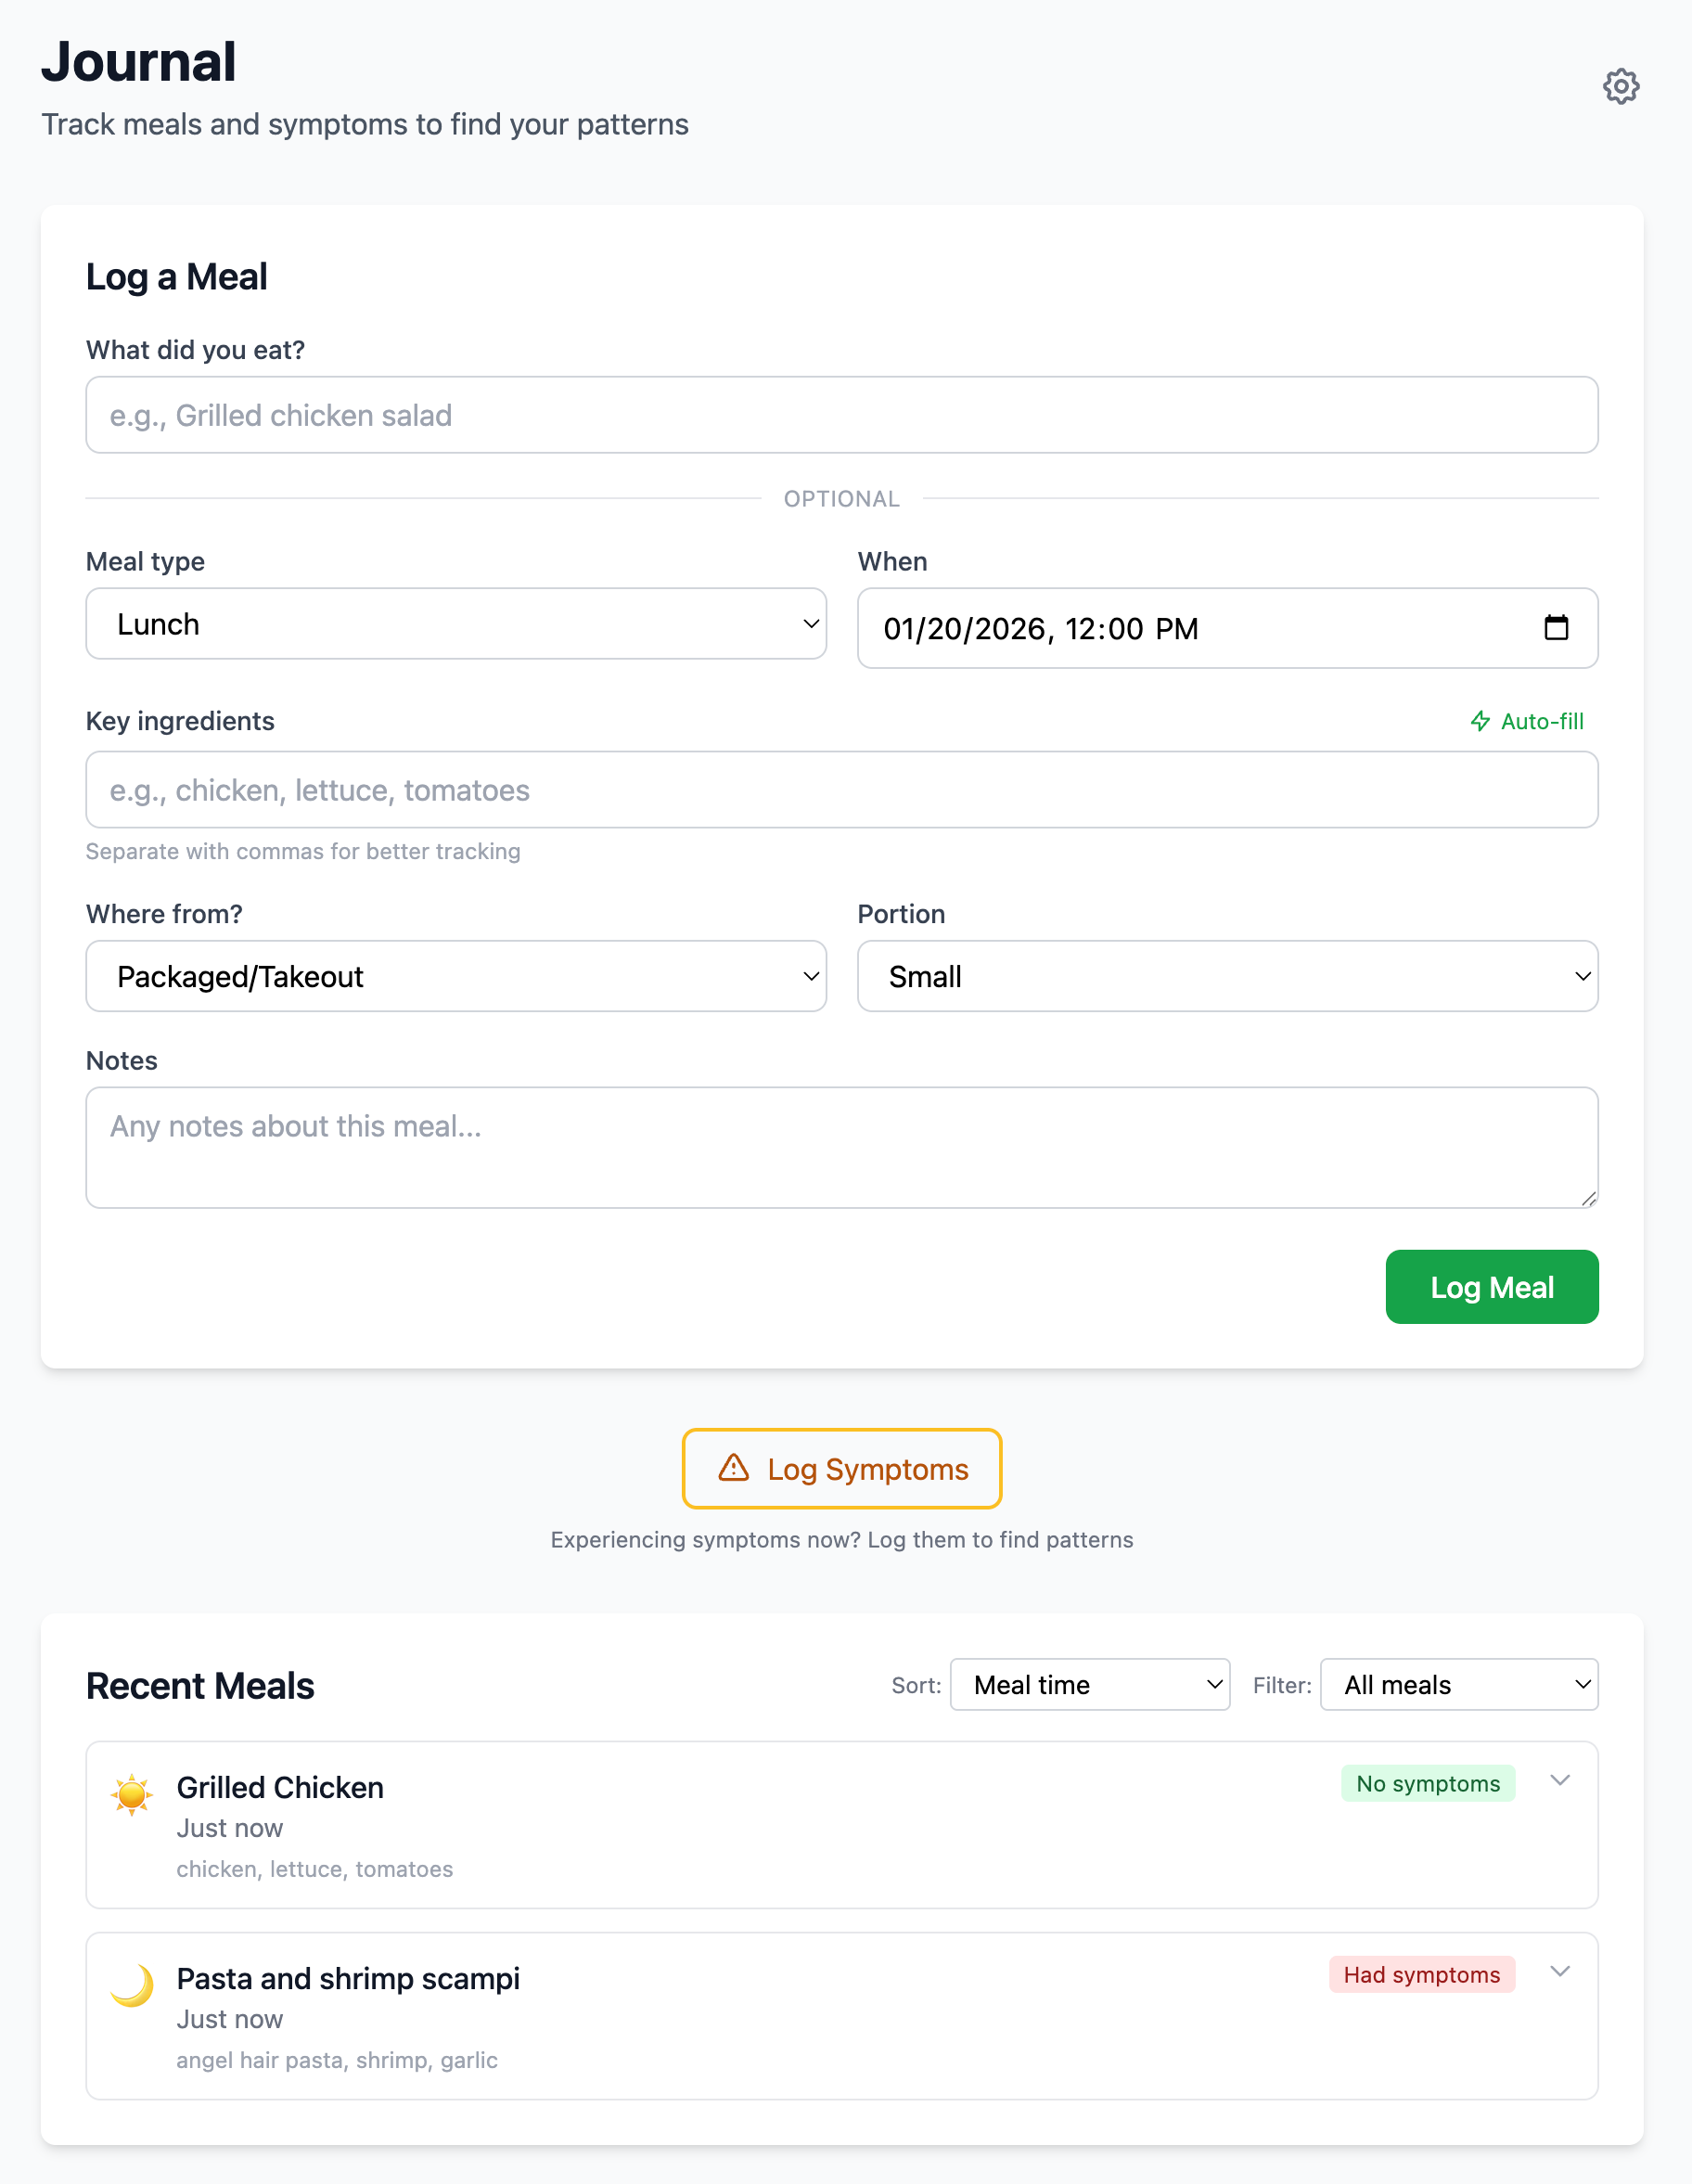Expand the Pasta and shrimp scampi card
The image size is (1692, 2184).
pyautogui.click(x=1559, y=1973)
